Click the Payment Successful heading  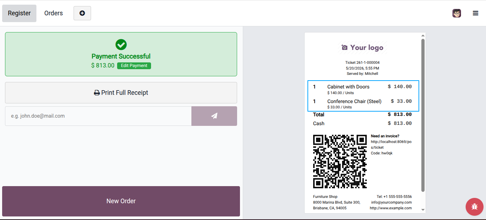click(x=121, y=56)
